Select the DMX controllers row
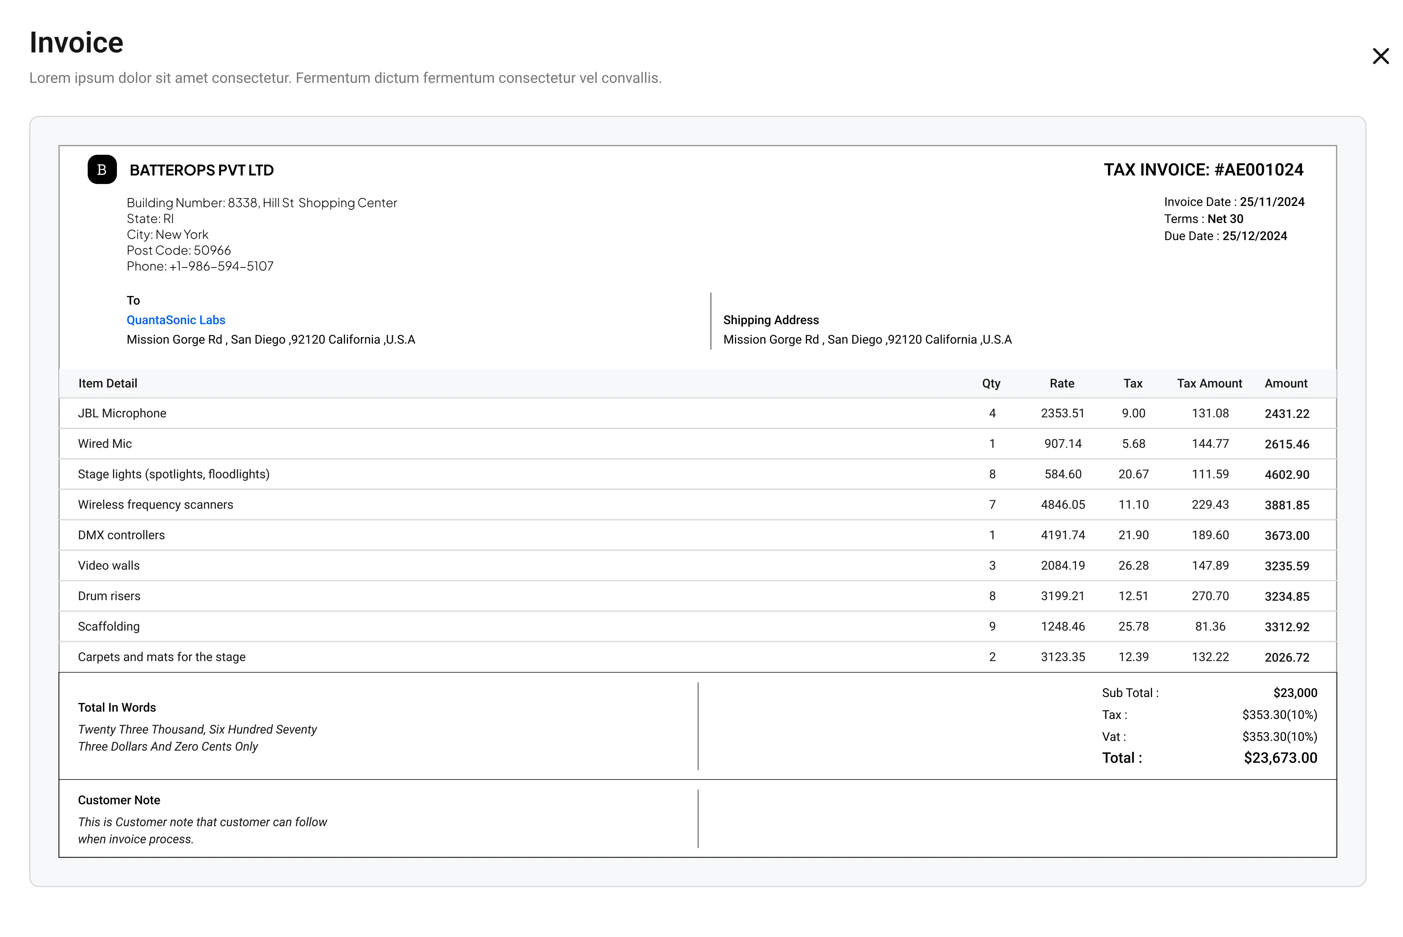Image resolution: width=1403 pixels, height=937 pixels. pos(698,535)
